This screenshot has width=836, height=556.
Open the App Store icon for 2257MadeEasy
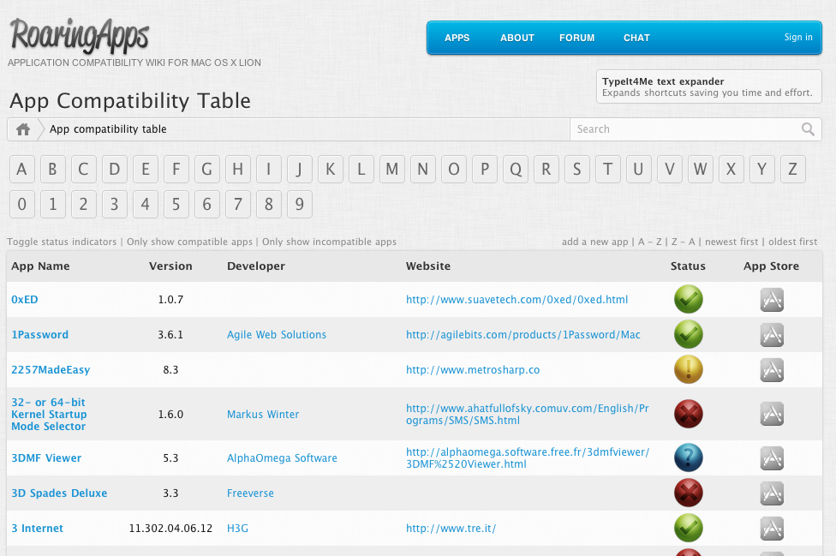[x=772, y=370]
